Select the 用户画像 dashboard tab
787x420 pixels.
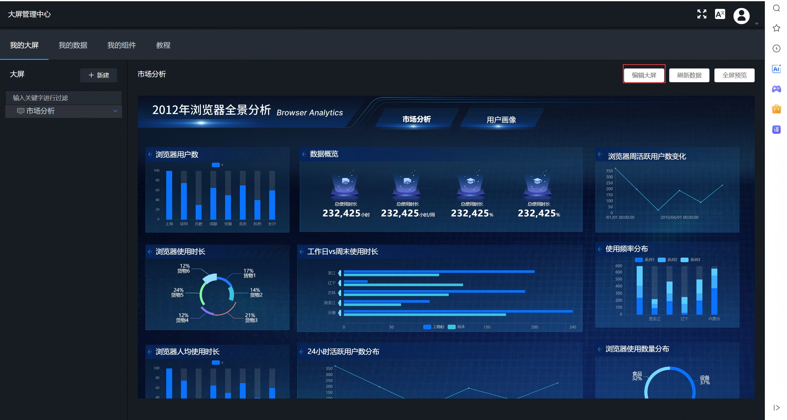point(501,120)
